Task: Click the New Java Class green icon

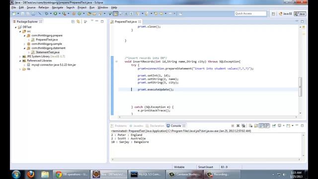Action: tap(79, 13)
